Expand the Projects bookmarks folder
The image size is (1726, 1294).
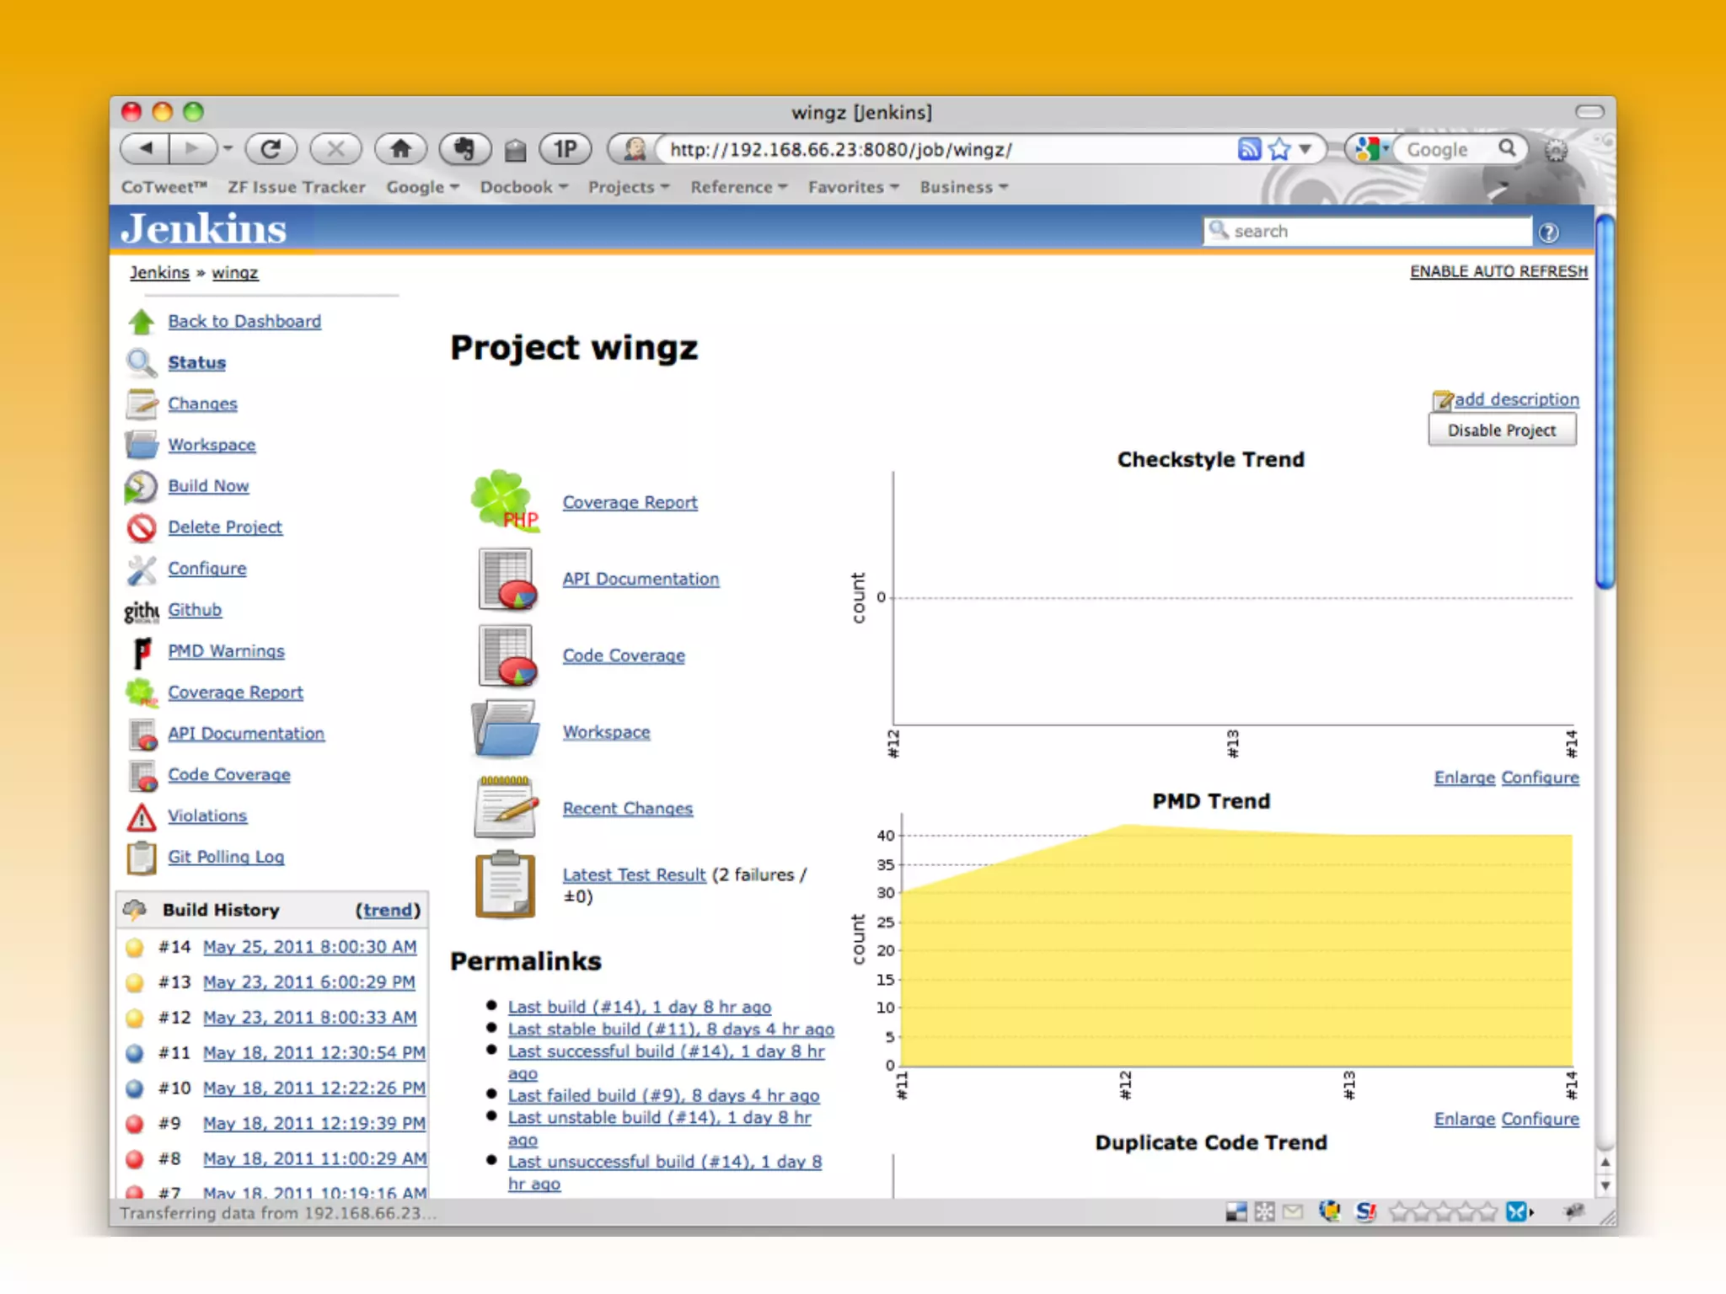628,187
